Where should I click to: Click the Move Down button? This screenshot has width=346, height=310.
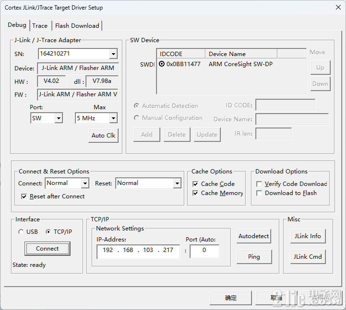pyautogui.click(x=320, y=84)
